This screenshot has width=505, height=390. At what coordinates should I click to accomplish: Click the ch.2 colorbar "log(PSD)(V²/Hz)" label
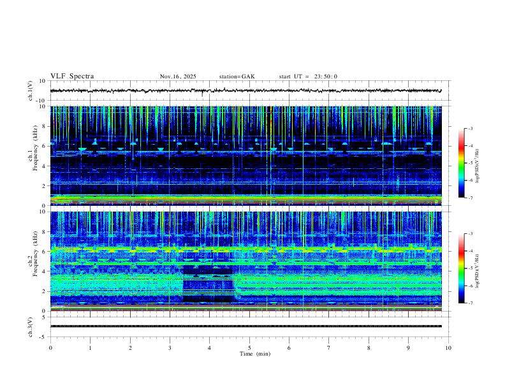point(477,271)
